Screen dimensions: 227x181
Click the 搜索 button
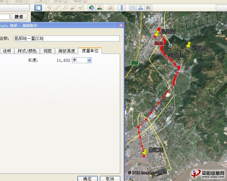point(19,17)
